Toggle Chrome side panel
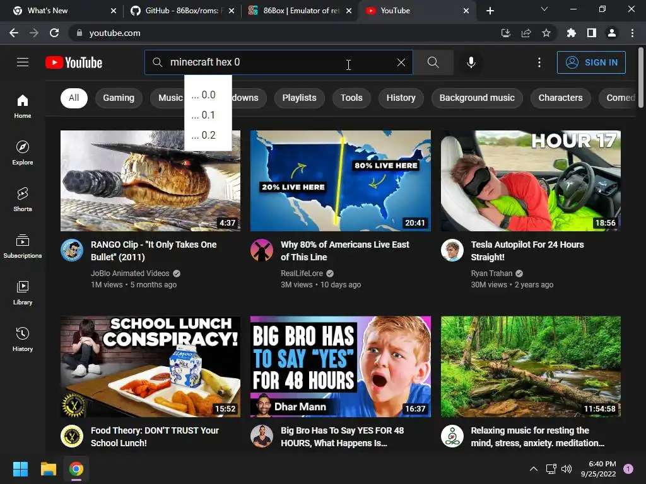Image resolution: width=646 pixels, height=484 pixels. pos(592,33)
